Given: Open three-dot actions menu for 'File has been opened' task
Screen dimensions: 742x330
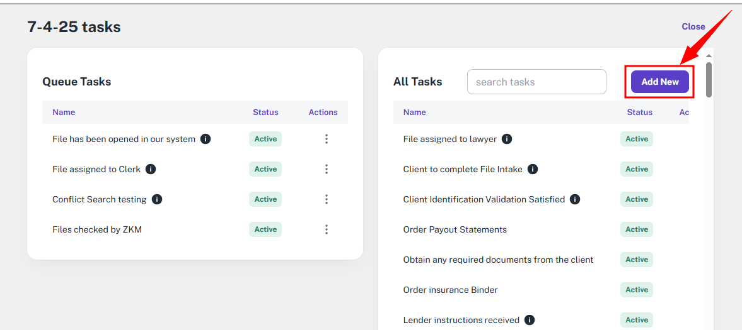Looking at the screenshot, I should tap(326, 139).
